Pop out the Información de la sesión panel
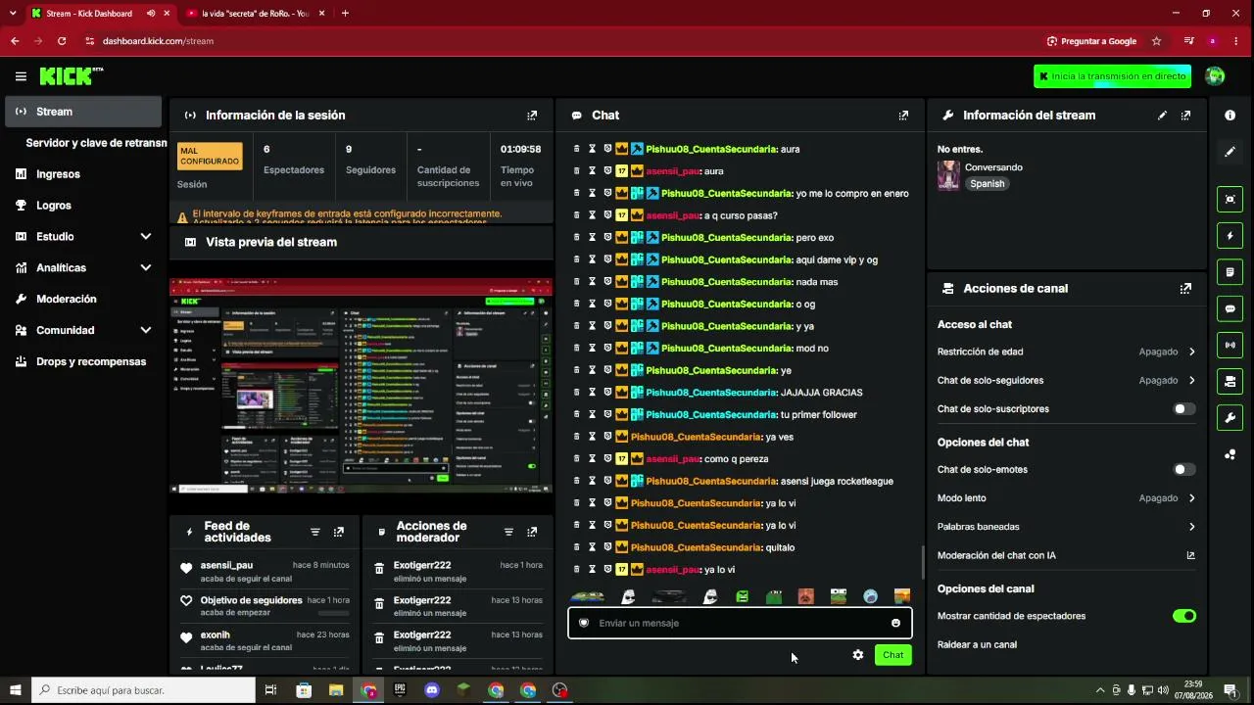This screenshot has height=705, width=1254. pos(532,116)
